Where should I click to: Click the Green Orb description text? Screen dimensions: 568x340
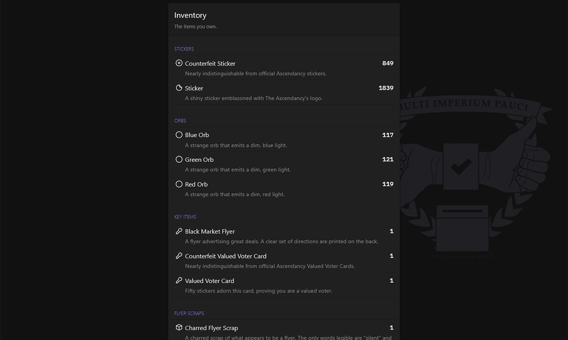coord(237,170)
